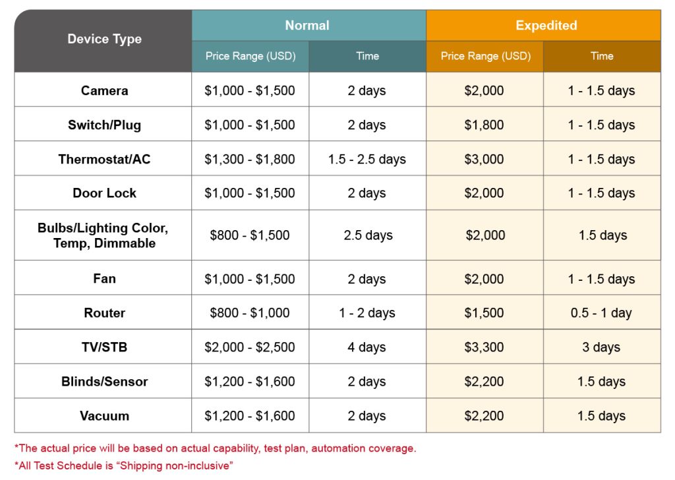The width and height of the screenshot is (675, 480).
Task: Click the Fan row label
Action: (x=103, y=278)
